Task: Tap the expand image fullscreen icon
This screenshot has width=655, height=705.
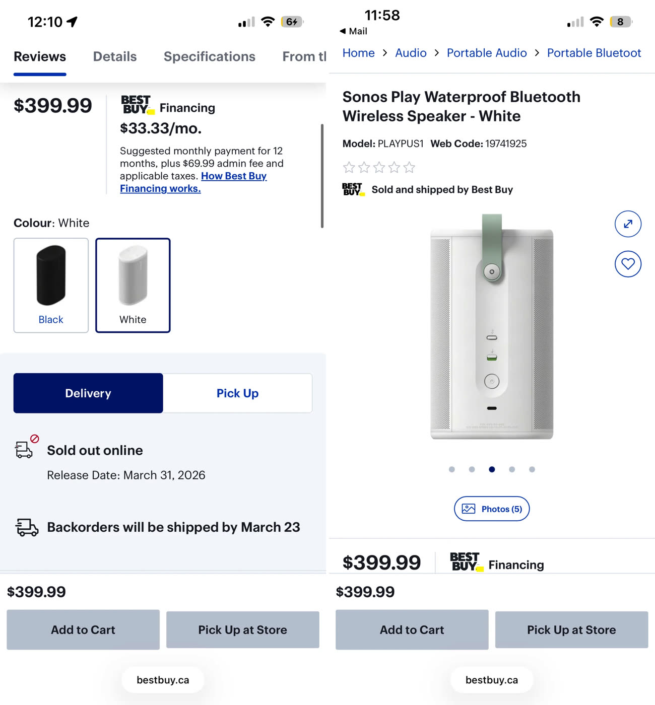Action: (628, 224)
